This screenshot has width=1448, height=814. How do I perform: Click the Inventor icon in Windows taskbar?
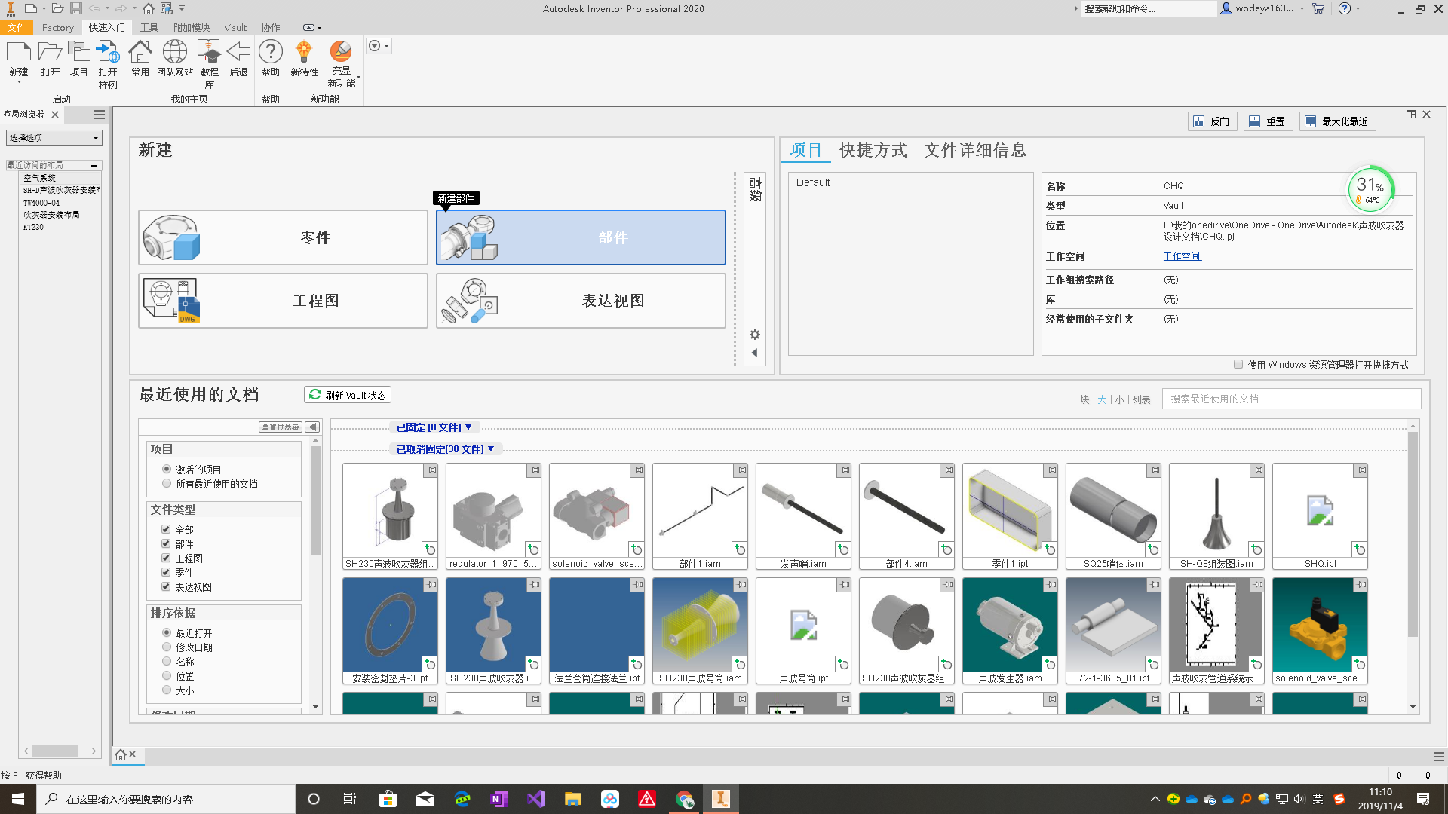[x=720, y=799]
